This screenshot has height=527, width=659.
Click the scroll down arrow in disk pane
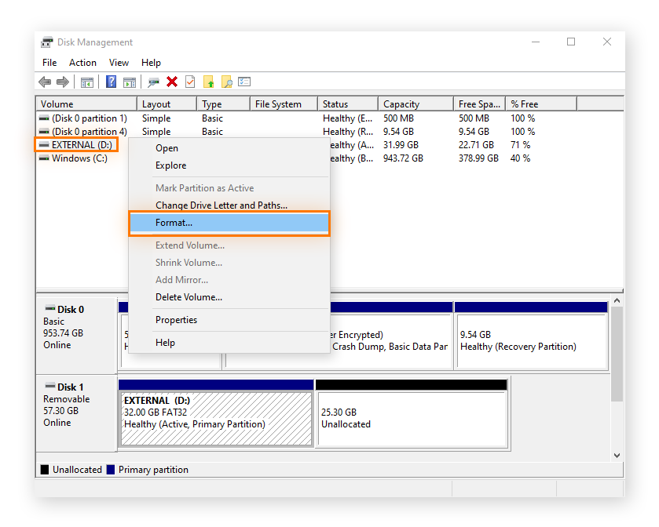(x=617, y=456)
